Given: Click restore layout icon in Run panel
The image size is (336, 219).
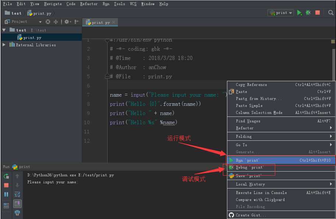Looking at the screenshot, I should pos(6,205).
